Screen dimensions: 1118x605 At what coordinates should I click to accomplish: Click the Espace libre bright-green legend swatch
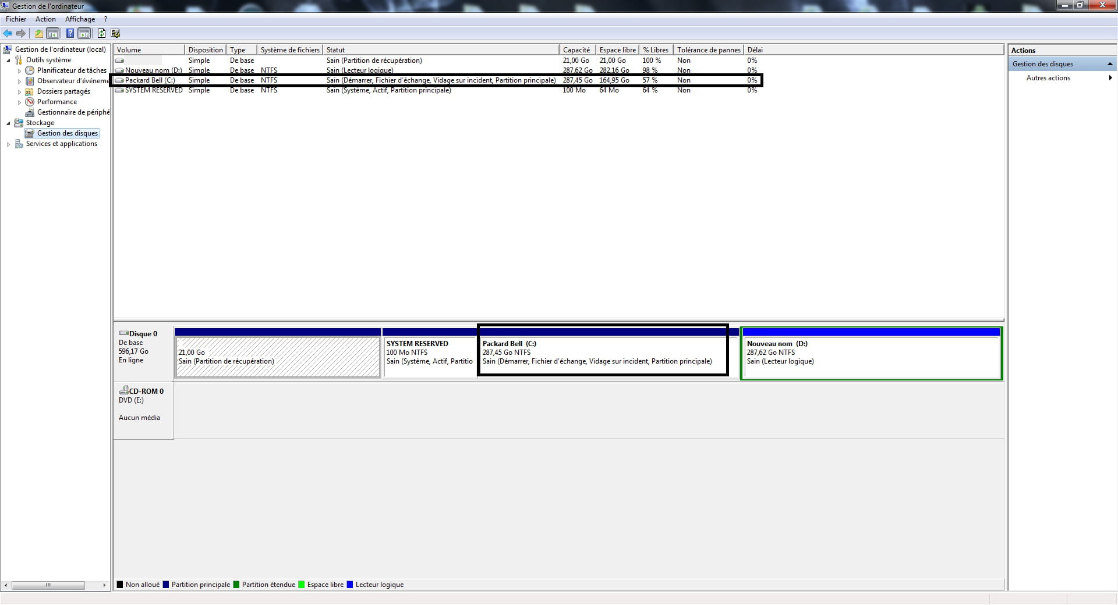point(302,585)
